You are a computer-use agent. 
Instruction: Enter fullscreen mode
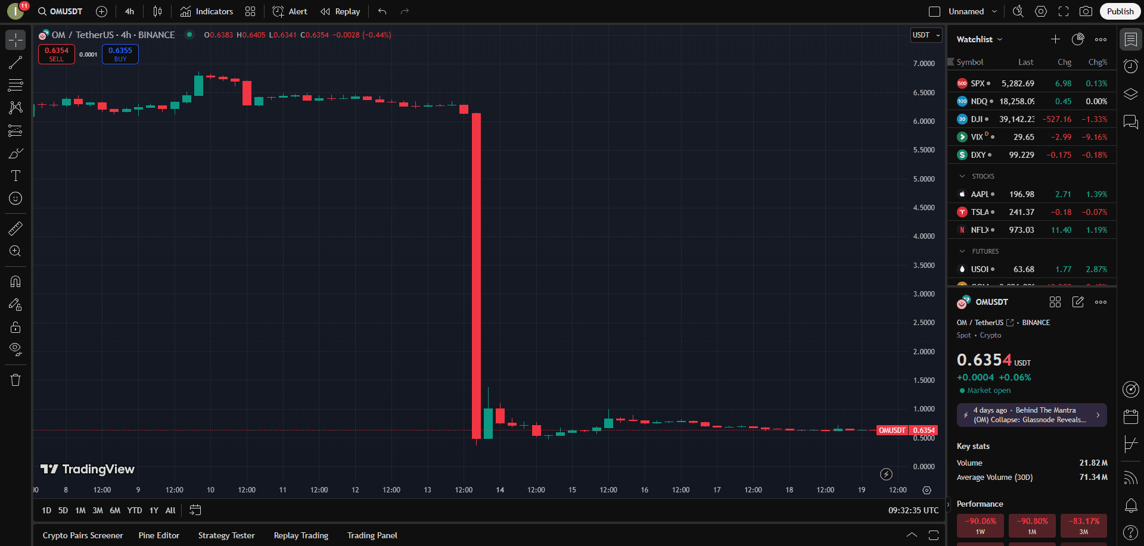[x=1064, y=11]
